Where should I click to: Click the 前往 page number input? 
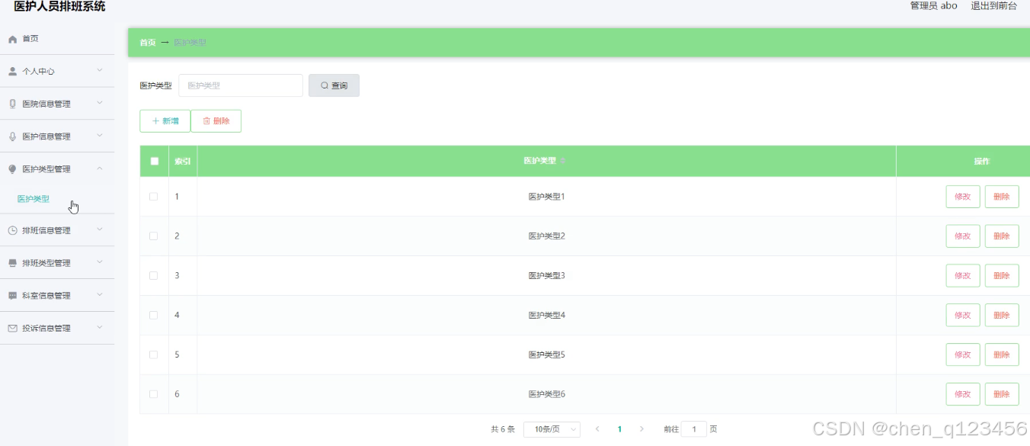click(x=693, y=429)
